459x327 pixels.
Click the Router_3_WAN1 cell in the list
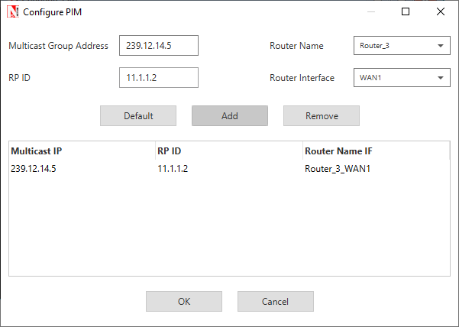click(x=338, y=169)
